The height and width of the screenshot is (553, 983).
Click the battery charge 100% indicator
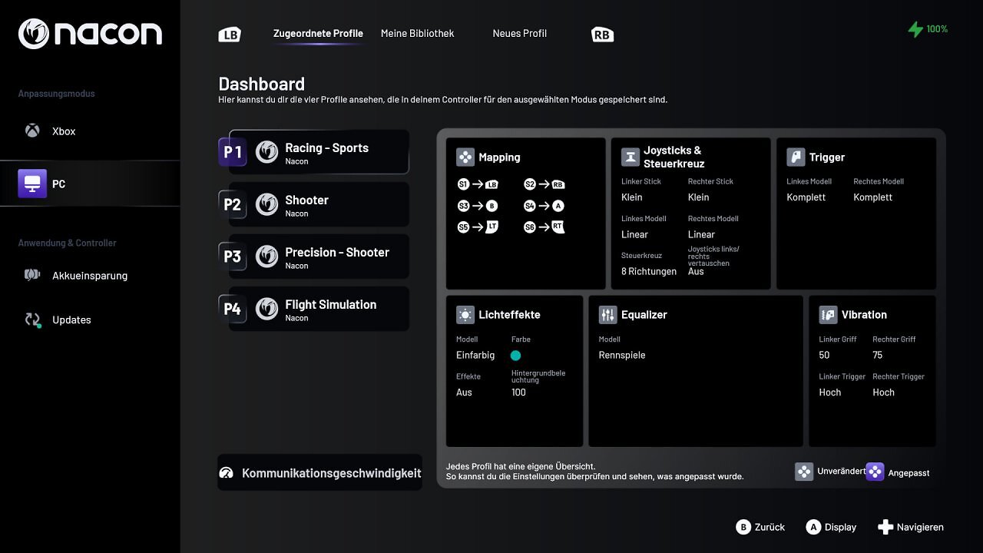928,29
